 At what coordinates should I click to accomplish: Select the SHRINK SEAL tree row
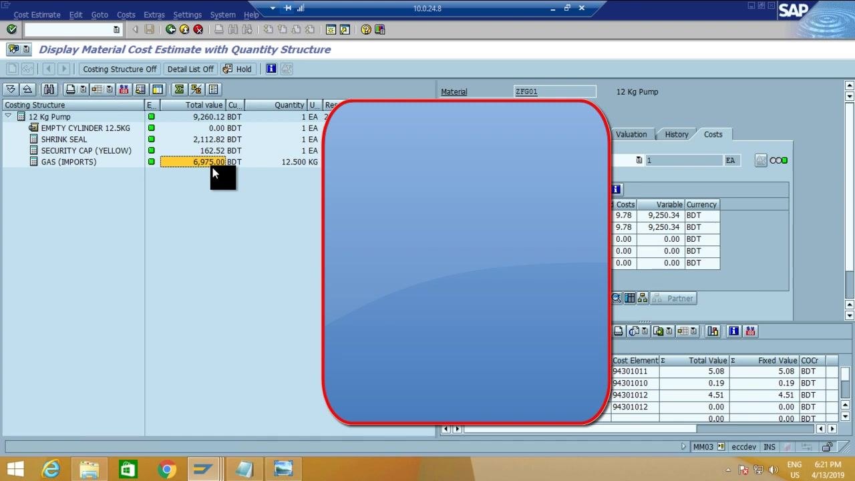pos(63,139)
